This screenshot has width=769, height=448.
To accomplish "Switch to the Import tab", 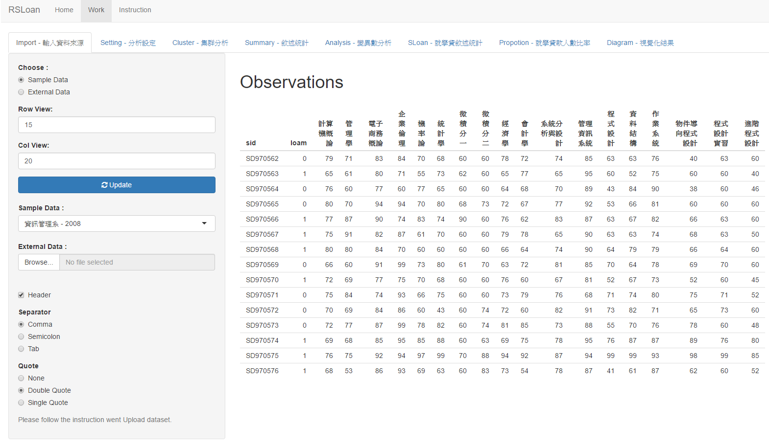I will (50, 43).
